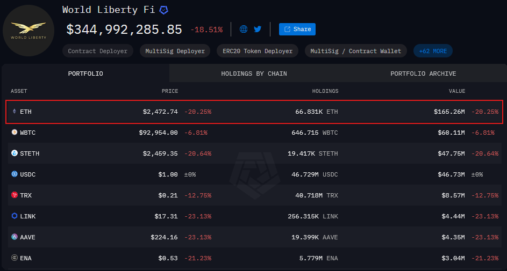Click the AAVE price $224.16
Viewport: 507px width, 271px height.
pos(165,237)
